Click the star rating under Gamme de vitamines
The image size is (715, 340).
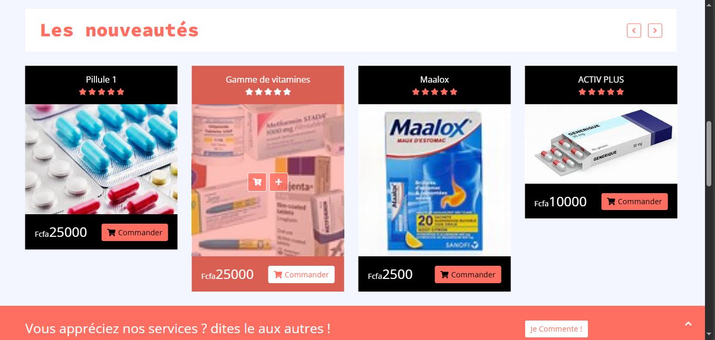(268, 92)
